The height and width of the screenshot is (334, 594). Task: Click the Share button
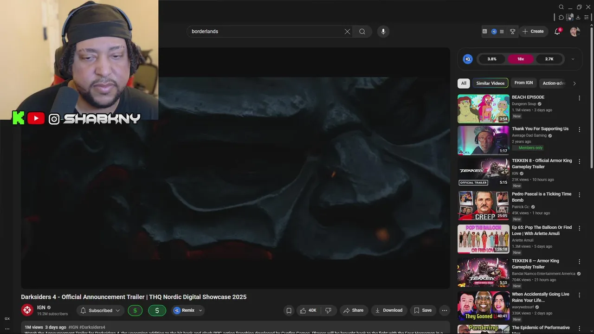click(x=353, y=310)
